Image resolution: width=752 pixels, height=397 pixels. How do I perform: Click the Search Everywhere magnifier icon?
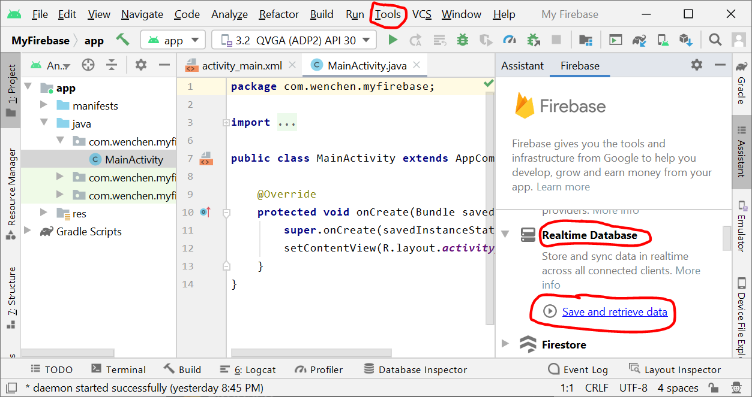pyautogui.click(x=715, y=40)
